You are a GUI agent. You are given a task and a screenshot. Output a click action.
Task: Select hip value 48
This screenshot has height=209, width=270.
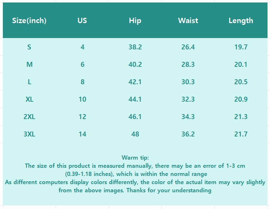(135, 134)
